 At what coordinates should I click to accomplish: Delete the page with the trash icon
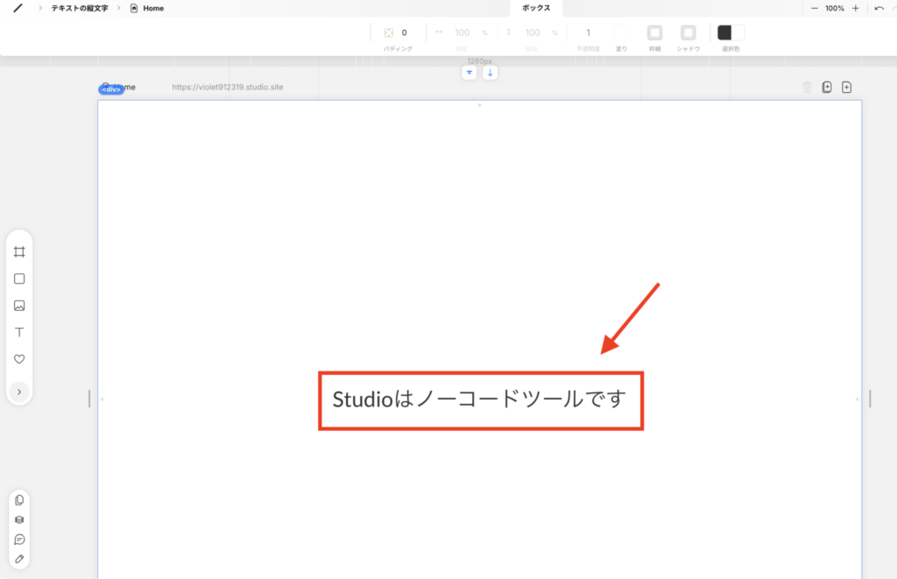[x=807, y=87]
